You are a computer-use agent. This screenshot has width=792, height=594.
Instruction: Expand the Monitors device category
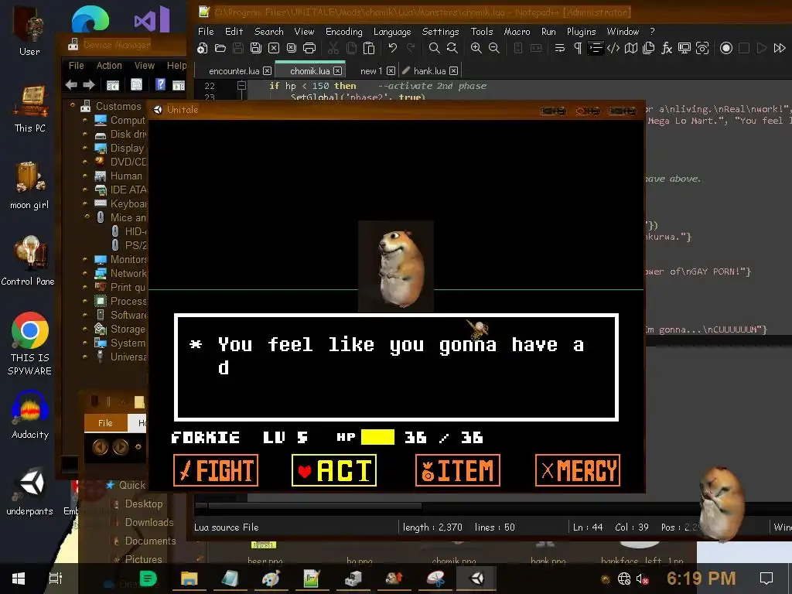tap(85, 259)
